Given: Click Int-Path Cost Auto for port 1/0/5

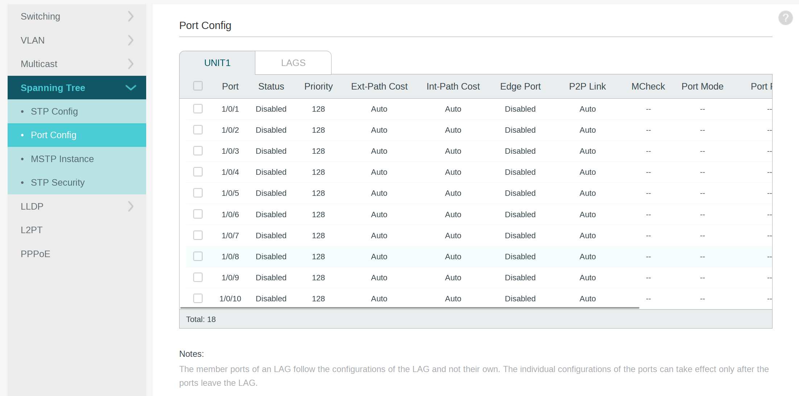Looking at the screenshot, I should (x=453, y=193).
